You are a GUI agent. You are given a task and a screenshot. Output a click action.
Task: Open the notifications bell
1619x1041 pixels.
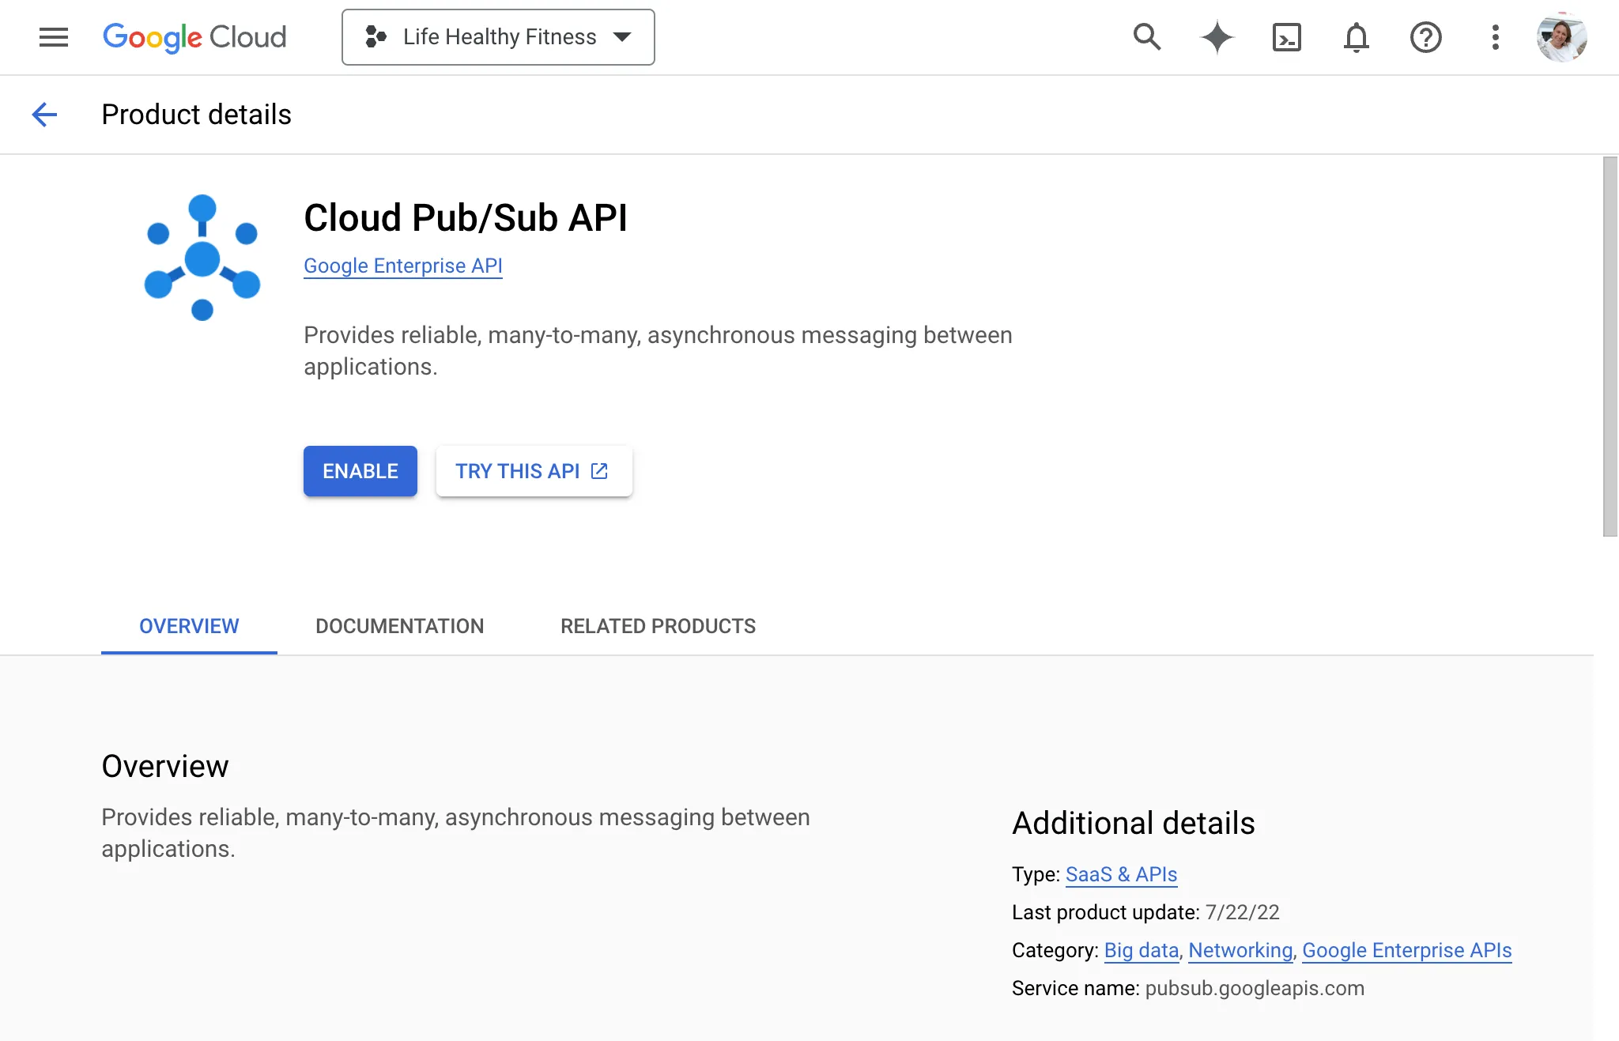coord(1356,37)
